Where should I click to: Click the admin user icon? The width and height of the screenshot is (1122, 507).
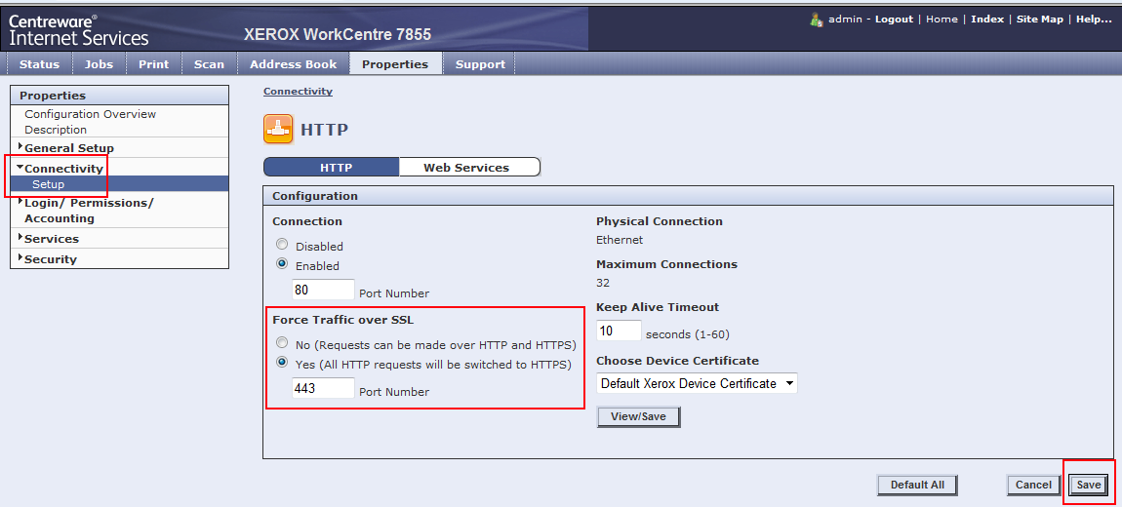point(817,19)
